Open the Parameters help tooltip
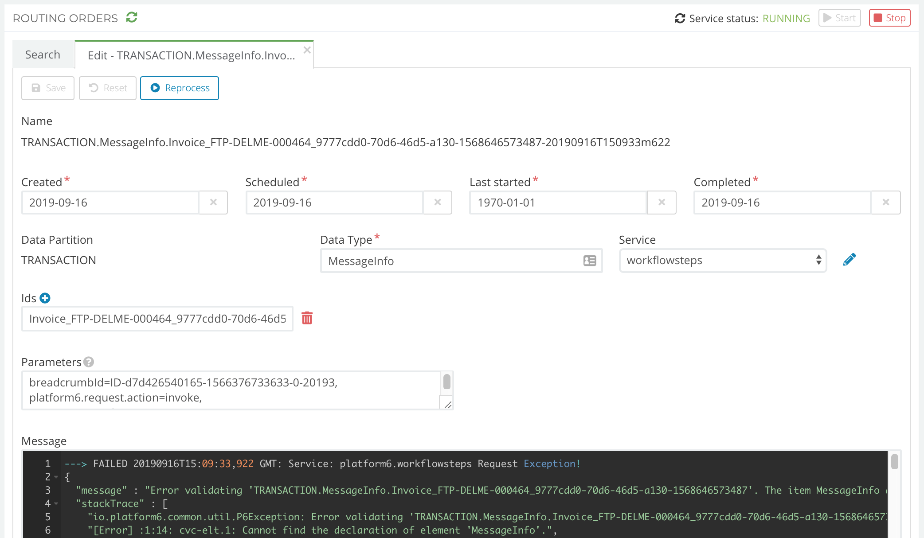Screen dimensions: 924x538 point(89,362)
